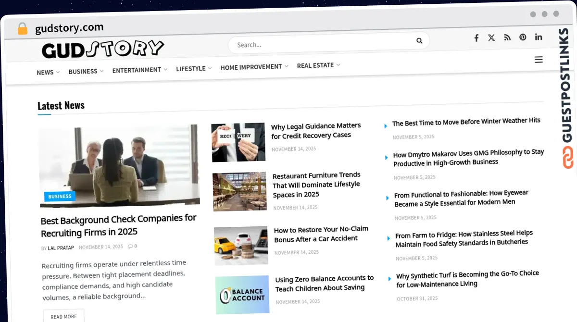Click the padlock icon beside gudstory.com
Screen dimensions: 577x322
pos(22,28)
